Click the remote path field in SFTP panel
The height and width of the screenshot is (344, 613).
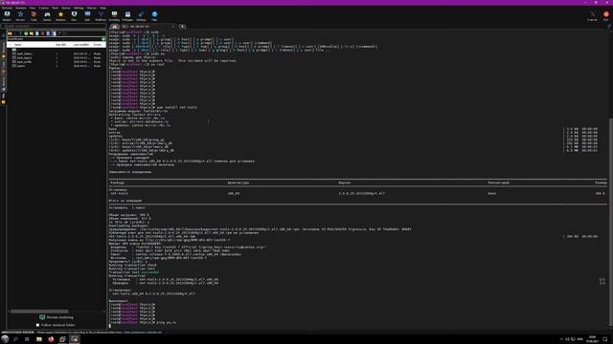point(54,39)
